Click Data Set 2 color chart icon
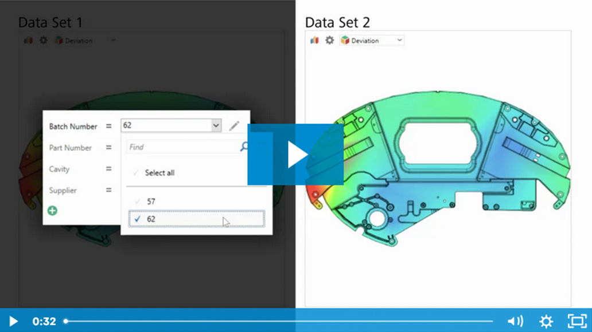 point(314,41)
